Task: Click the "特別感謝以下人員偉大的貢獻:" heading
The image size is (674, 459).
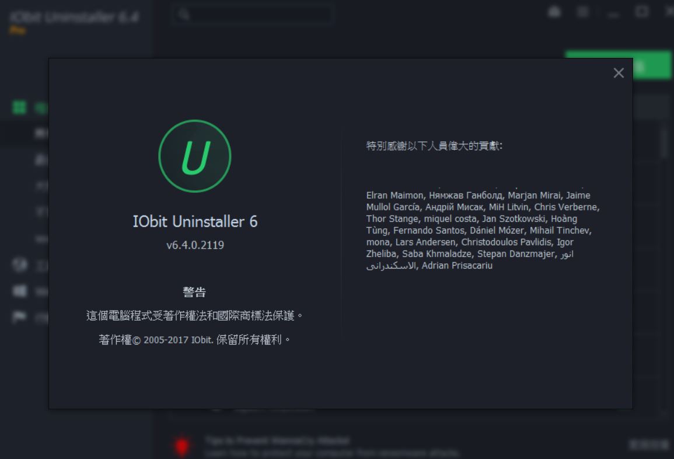Action: coord(434,146)
